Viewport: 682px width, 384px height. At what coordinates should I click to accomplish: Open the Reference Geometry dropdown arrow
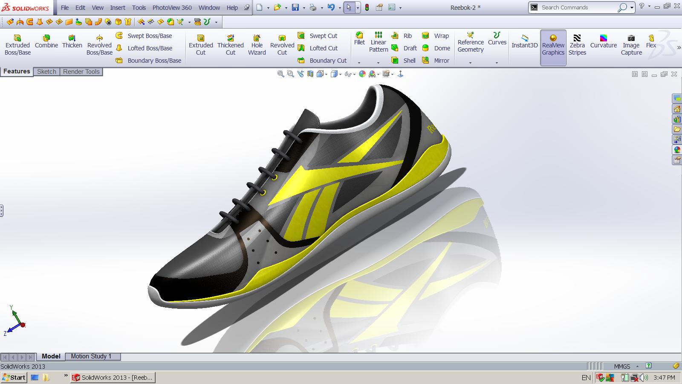(471, 62)
